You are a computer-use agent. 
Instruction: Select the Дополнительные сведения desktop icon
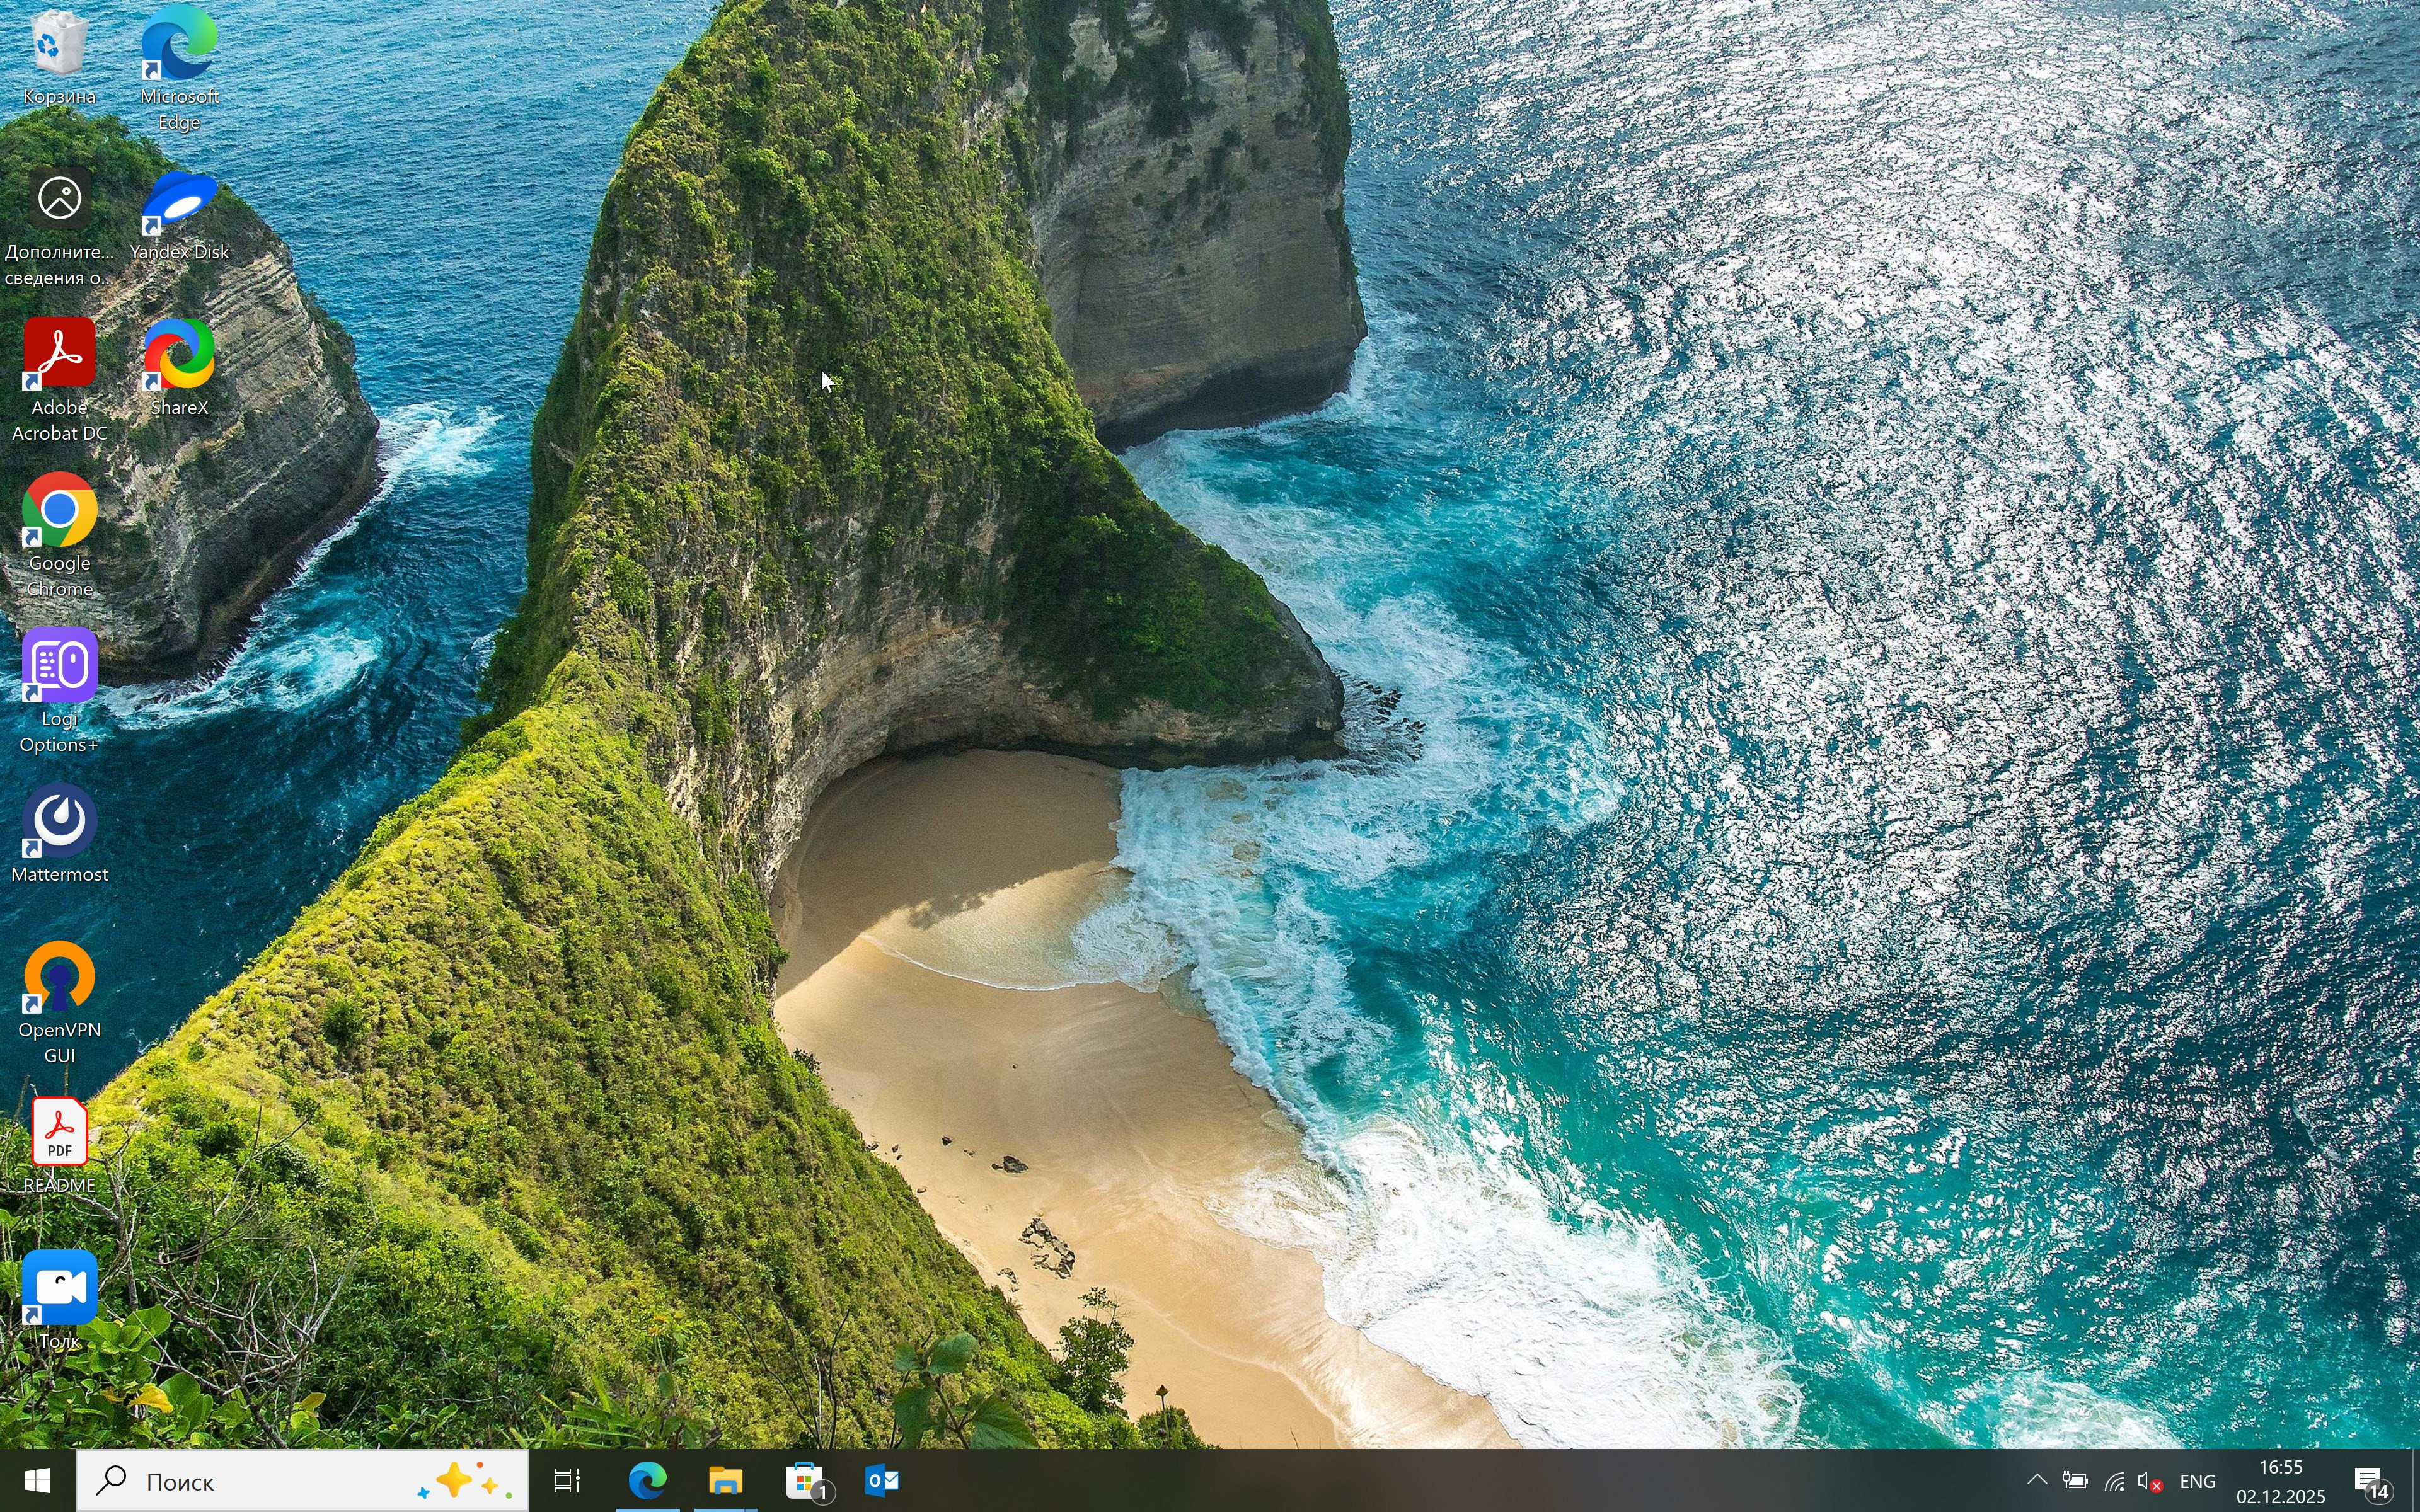59,204
